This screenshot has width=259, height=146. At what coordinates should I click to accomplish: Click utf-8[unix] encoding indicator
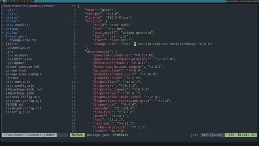point(212,135)
